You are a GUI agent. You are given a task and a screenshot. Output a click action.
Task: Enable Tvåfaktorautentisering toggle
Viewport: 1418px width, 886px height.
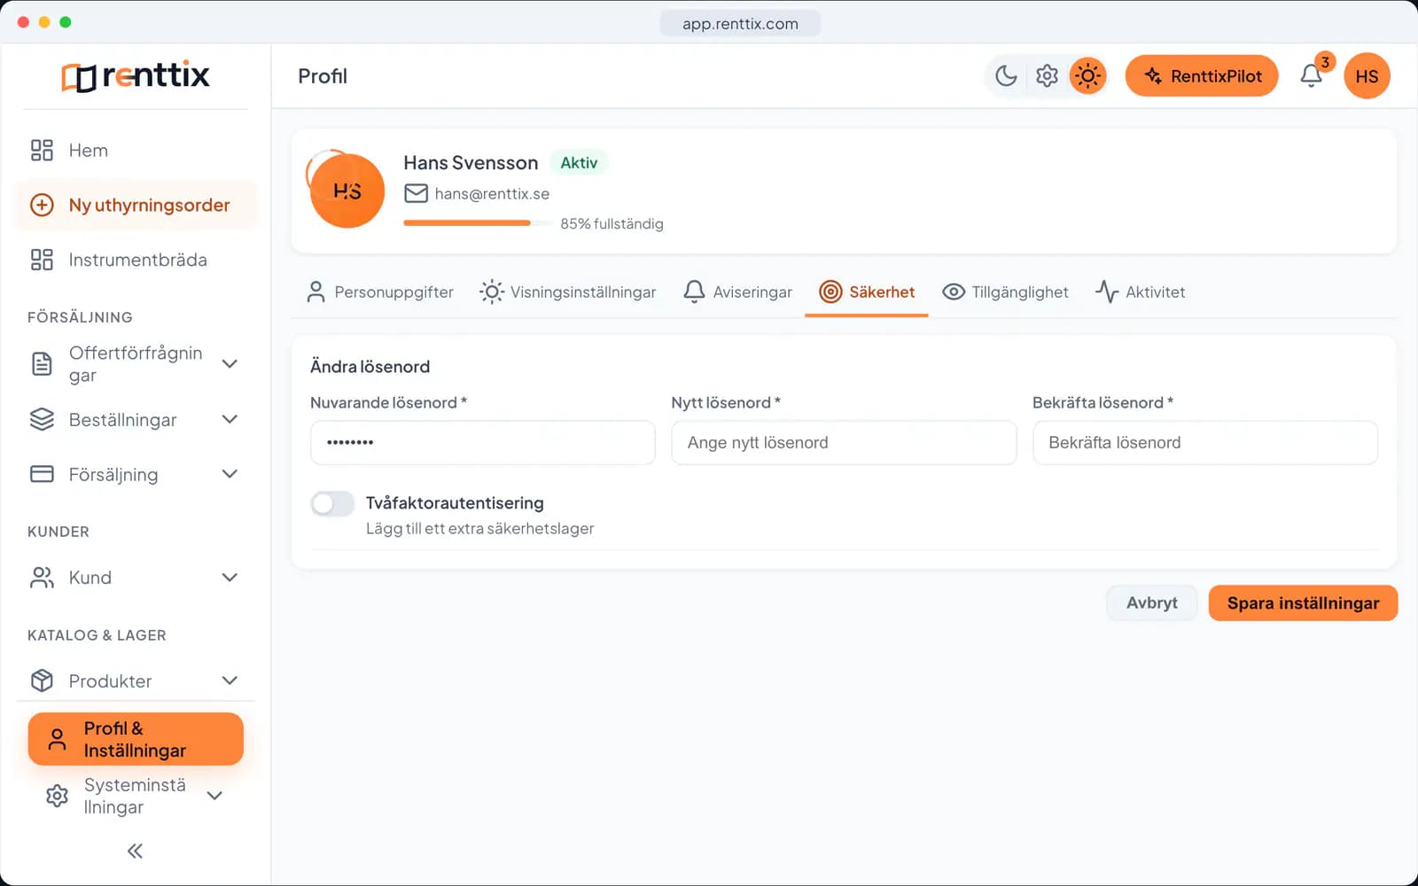tap(332, 504)
